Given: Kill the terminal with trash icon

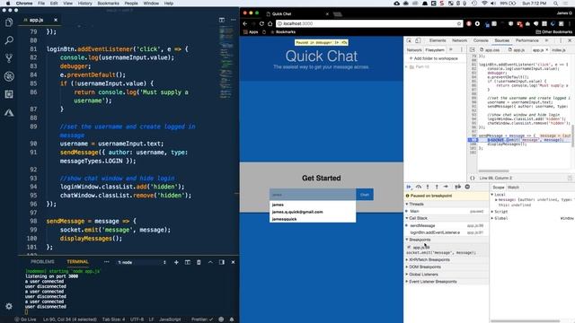Looking at the screenshot, I should pos(199,262).
